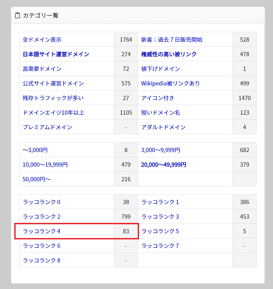The image size is (273, 289).
Task: Select 日本語サイト運営ドメイン category
Action: 56,54
